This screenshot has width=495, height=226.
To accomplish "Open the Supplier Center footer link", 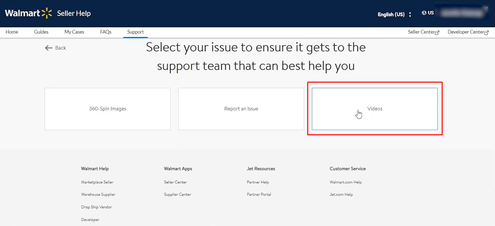I will (x=178, y=194).
